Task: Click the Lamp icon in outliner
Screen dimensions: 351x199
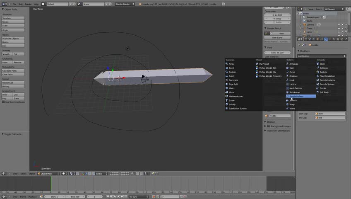Action: (x=304, y=32)
